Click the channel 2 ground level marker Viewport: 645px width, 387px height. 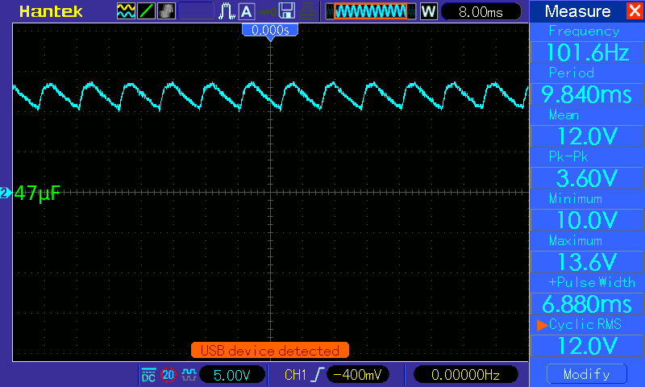(6, 193)
